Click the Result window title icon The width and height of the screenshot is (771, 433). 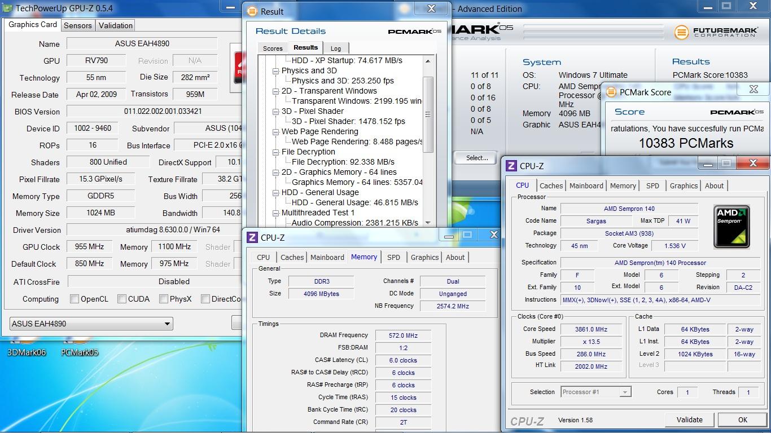click(x=252, y=11)
